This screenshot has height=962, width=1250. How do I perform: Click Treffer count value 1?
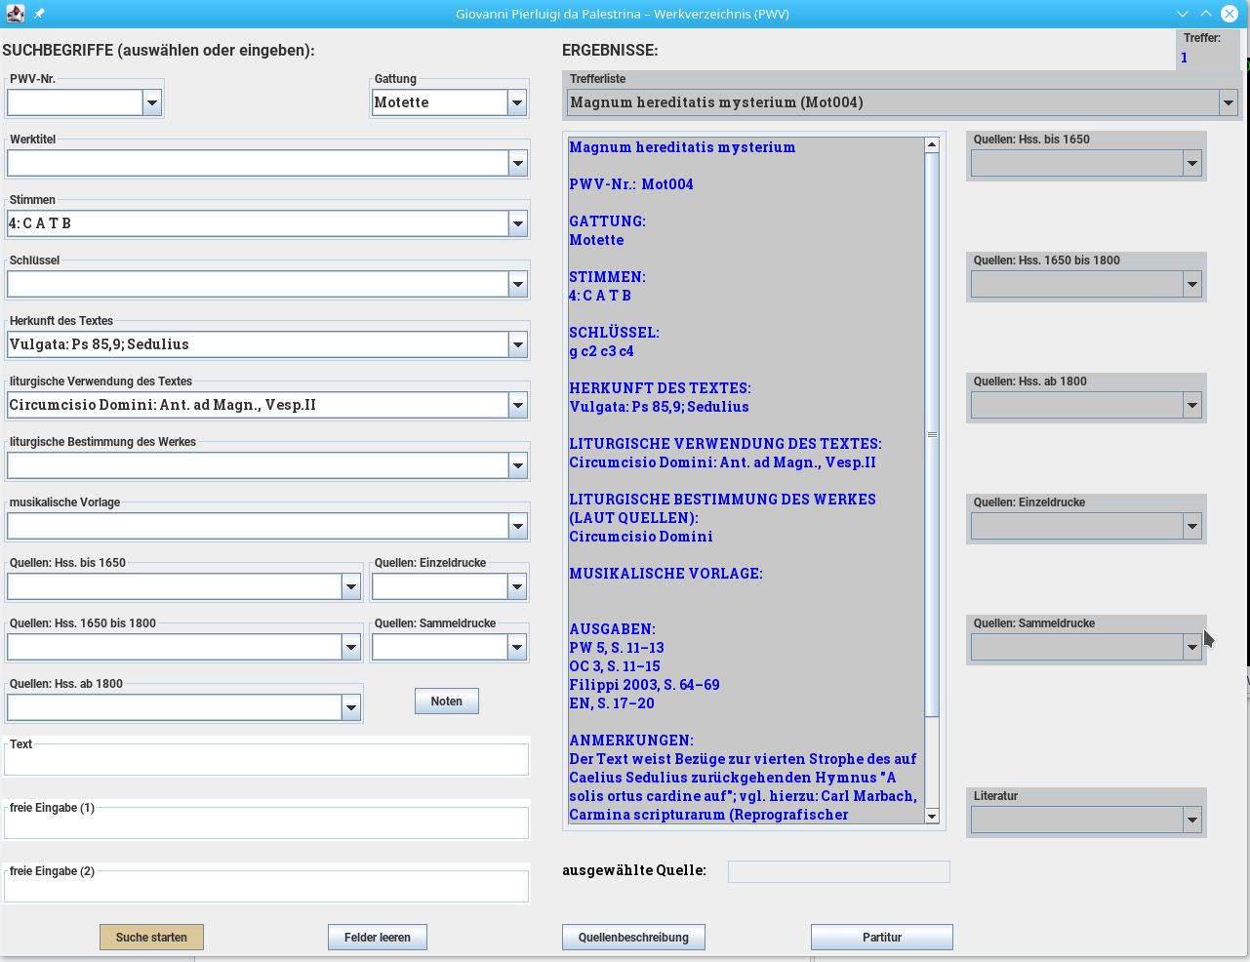click(x=1185, y=58)
